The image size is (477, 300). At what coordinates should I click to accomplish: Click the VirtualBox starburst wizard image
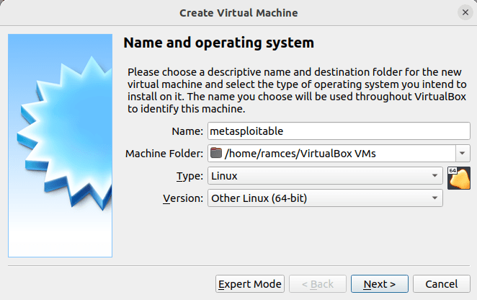tap(61, 146)
